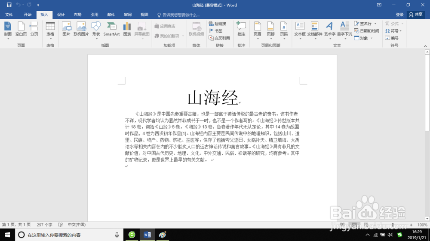
Task: Open the signature line (签名行) dropdown arrow
Action: click(375, 24)
